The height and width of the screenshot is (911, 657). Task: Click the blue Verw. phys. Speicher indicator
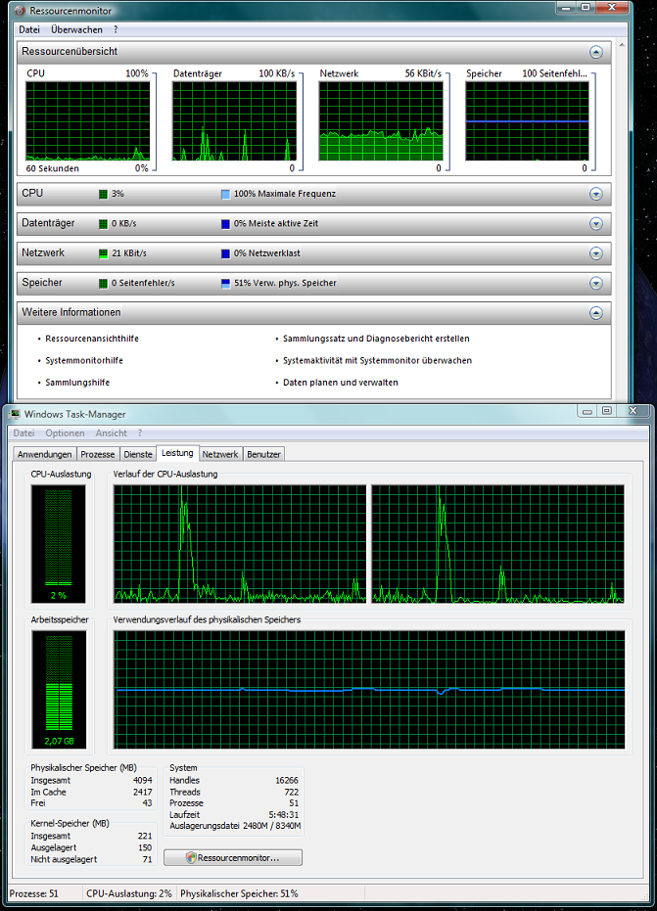226,284
